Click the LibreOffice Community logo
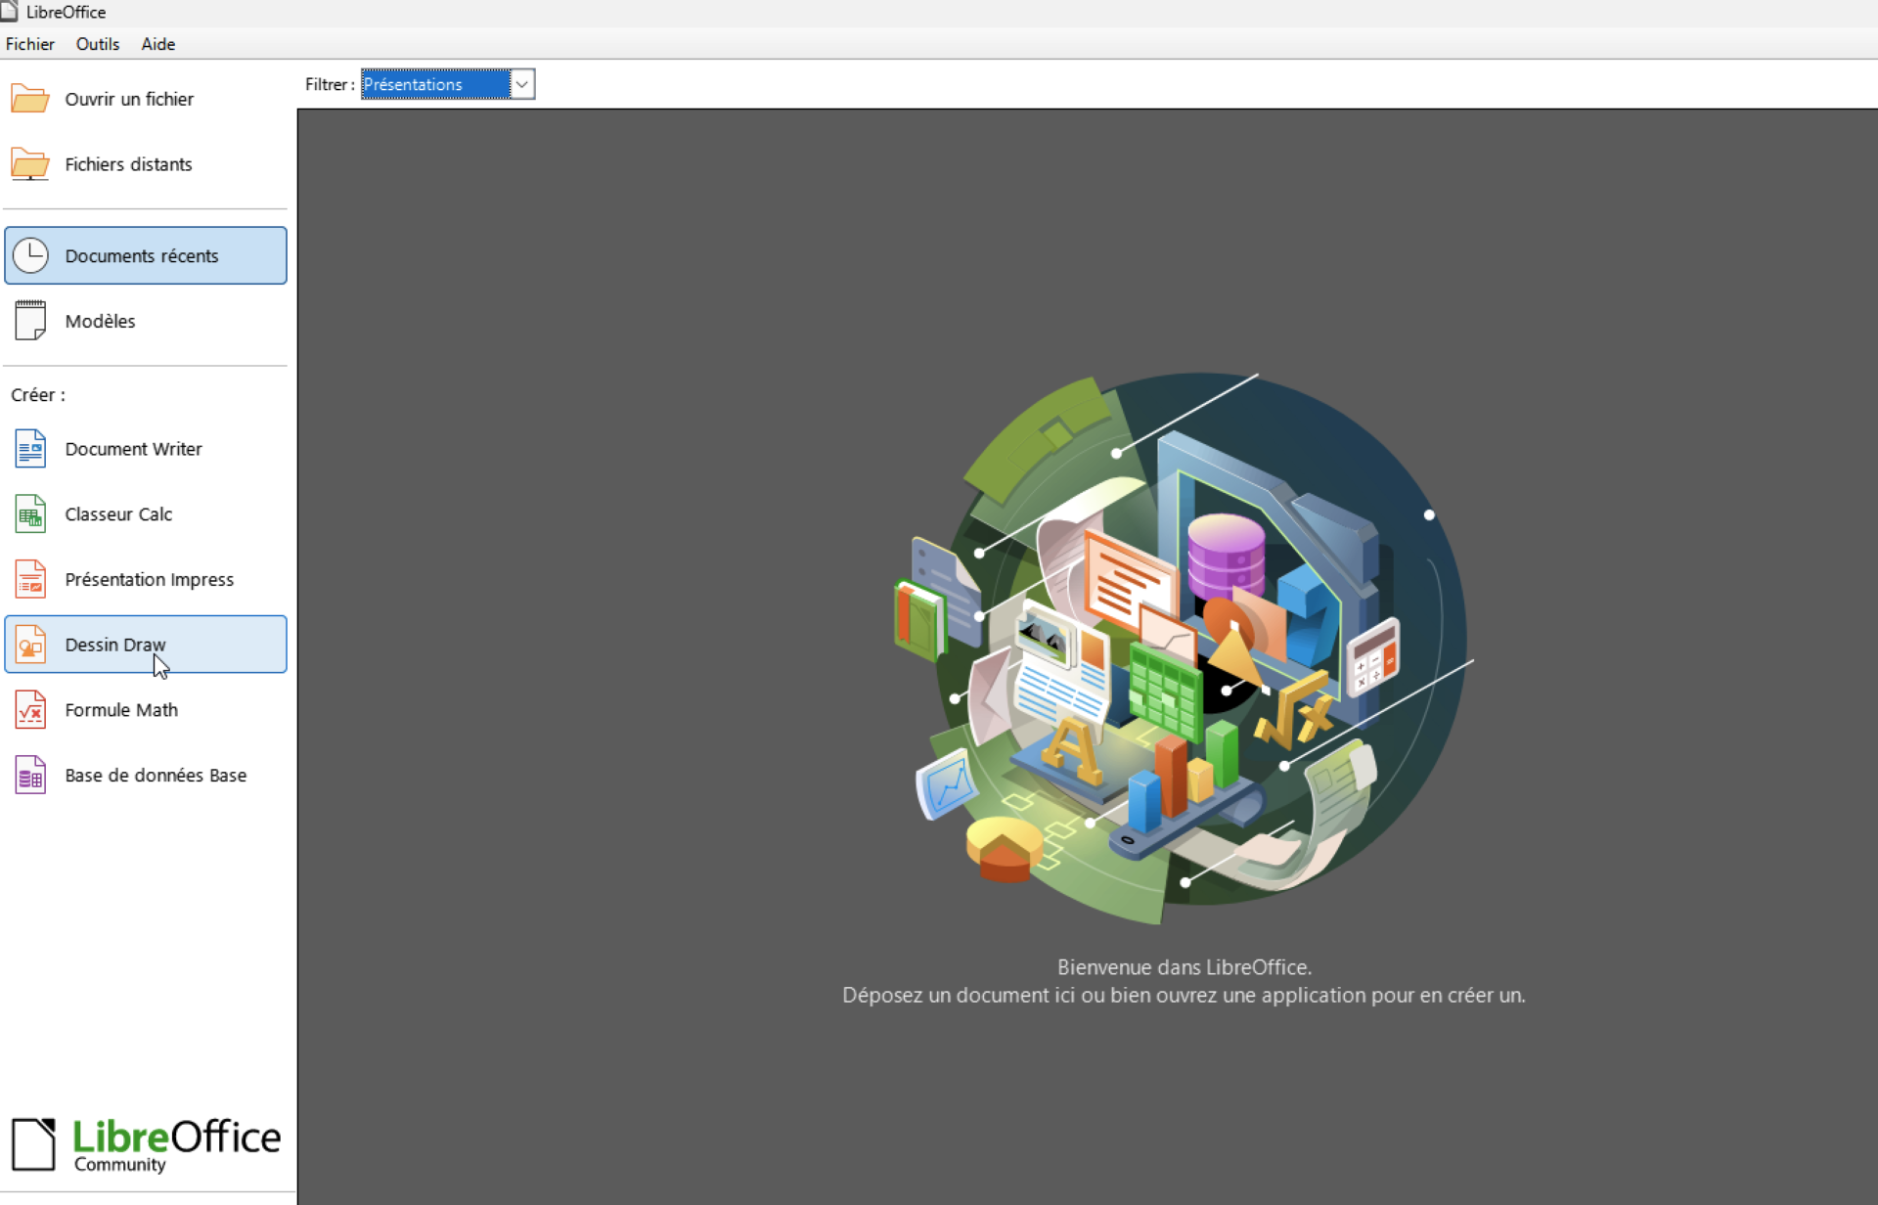Image resolution: width=1878 pixels, height=1205 pixels. click(146, 1144)
